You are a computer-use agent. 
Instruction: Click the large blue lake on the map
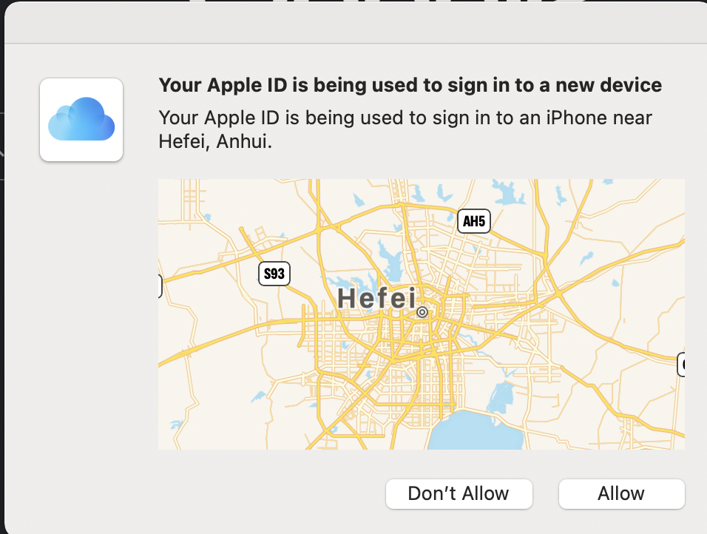click(474, 430)
